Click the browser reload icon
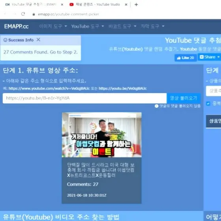 coord(23,14)
